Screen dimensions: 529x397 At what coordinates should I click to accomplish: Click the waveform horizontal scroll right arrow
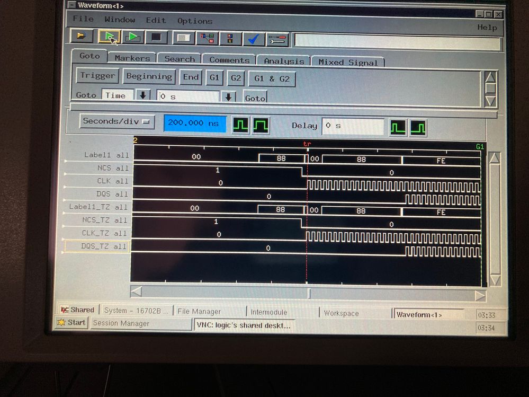[480, 296]
